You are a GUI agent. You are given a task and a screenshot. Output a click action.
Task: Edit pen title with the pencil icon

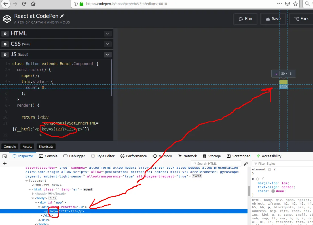[x=62, y=16]
